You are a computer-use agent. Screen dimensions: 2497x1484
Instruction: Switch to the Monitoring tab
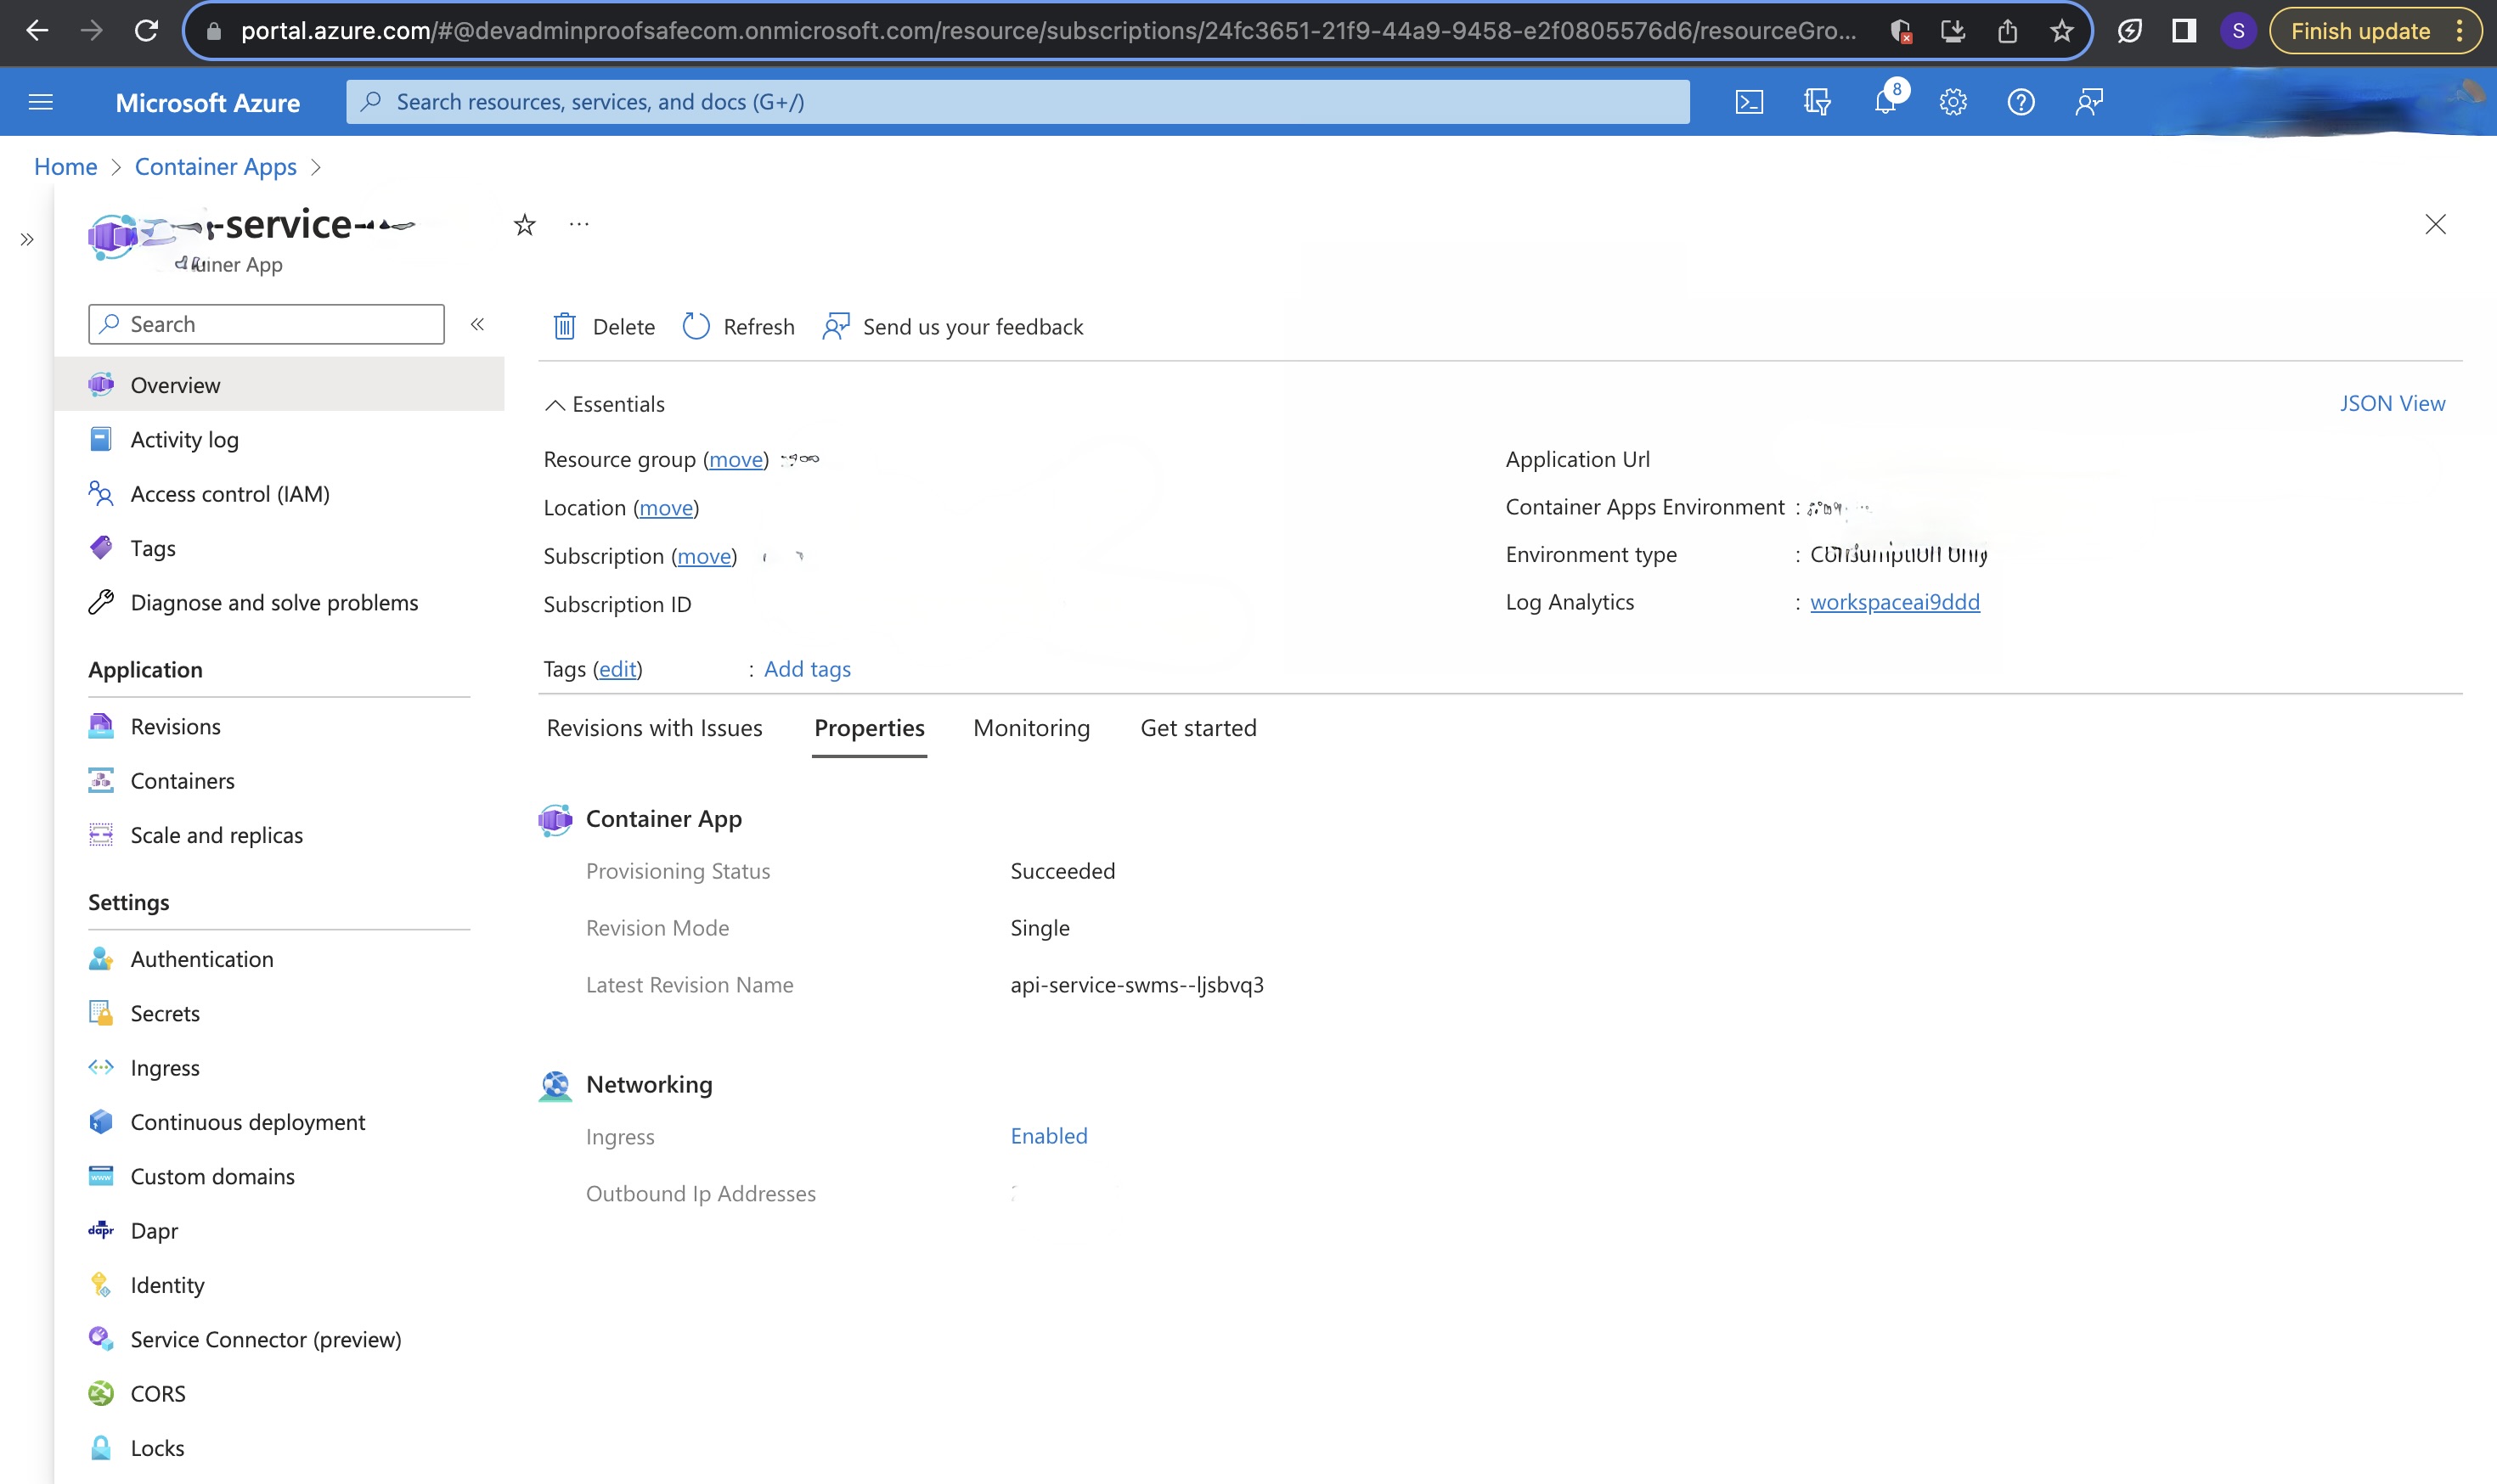click(x=1030, y=727)
